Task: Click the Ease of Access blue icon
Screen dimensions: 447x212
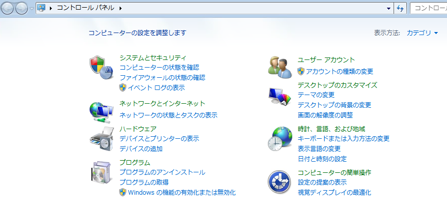Action: pos(280,182)
